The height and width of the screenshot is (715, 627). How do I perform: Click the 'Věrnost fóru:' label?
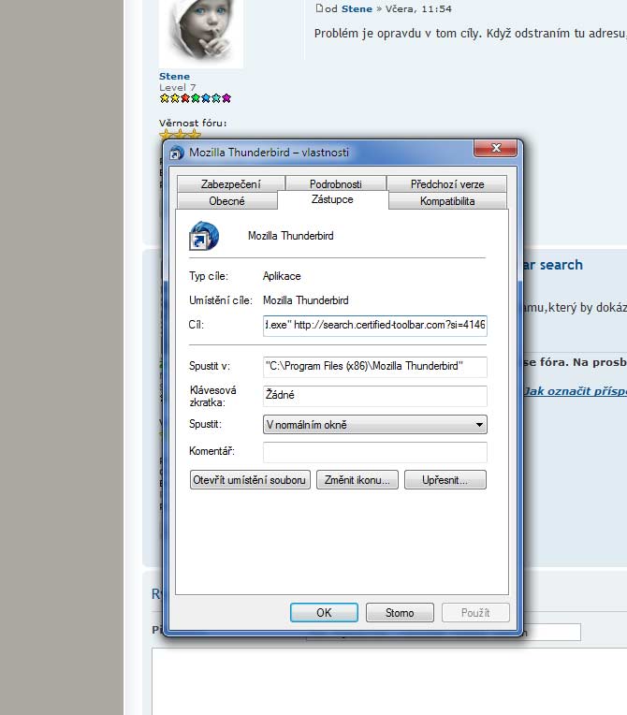[193, 124]
